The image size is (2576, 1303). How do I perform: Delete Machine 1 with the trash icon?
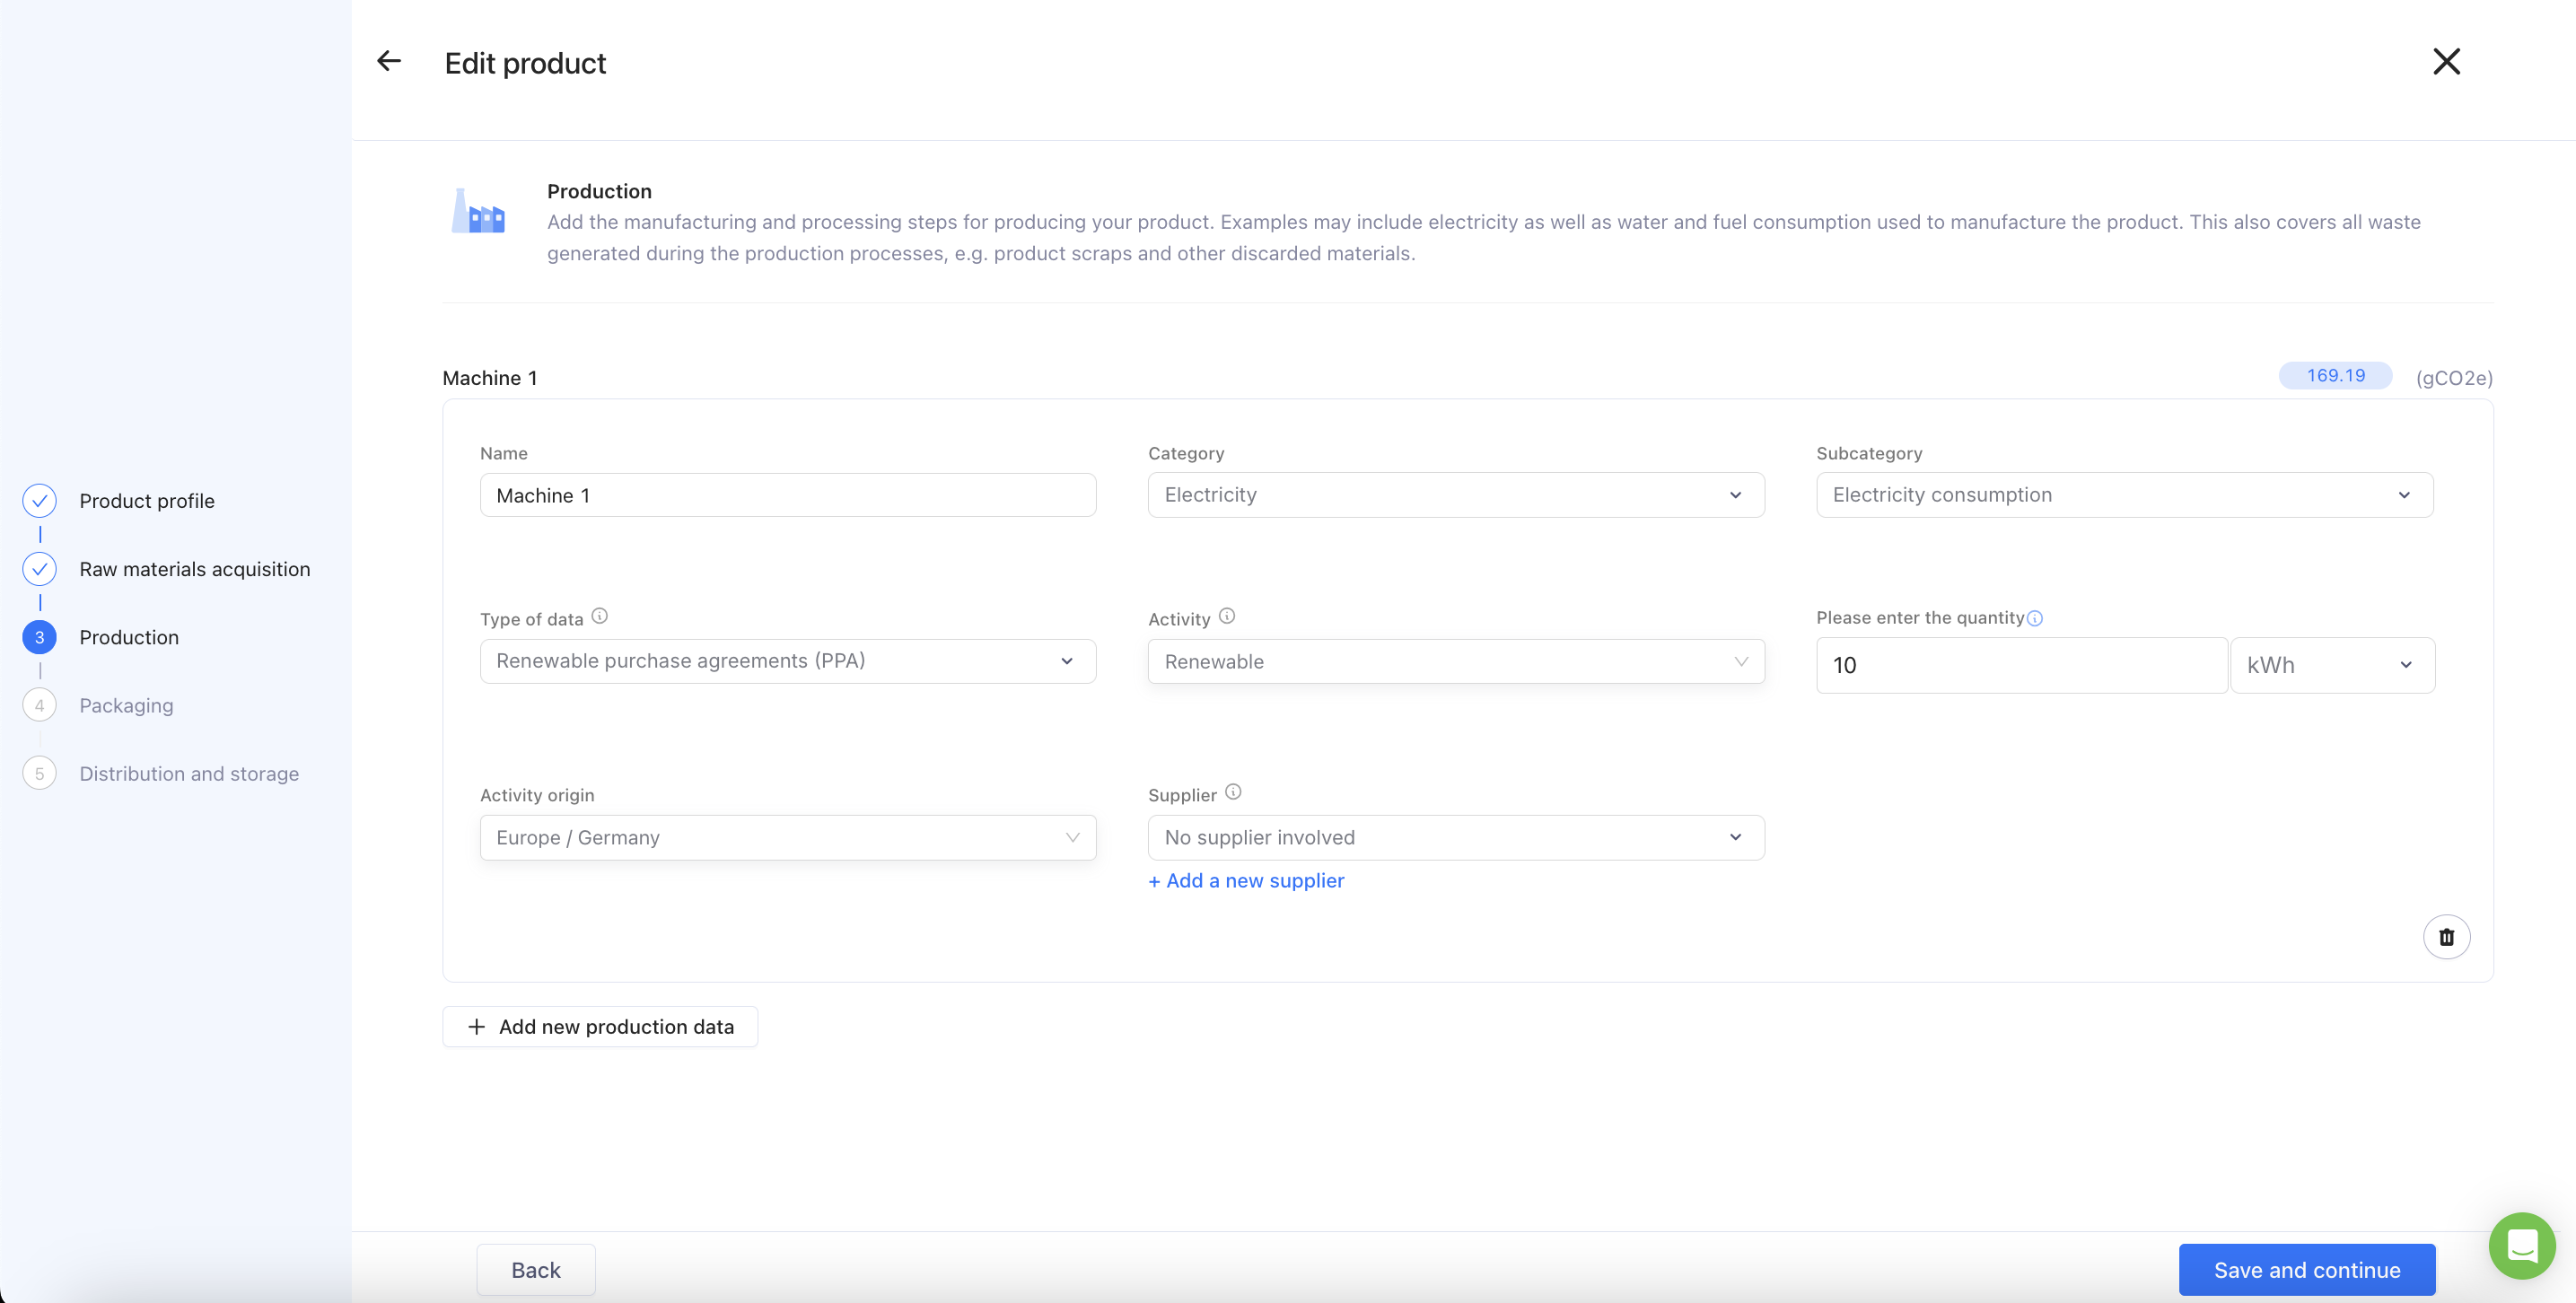pos(2446,937)
